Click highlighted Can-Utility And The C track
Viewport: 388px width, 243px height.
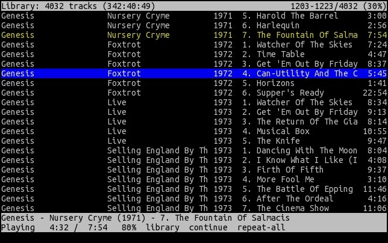194,73
